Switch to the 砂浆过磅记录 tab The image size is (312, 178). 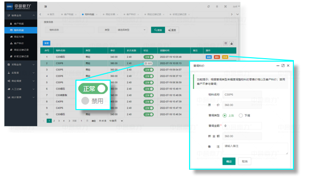(179, 15)
